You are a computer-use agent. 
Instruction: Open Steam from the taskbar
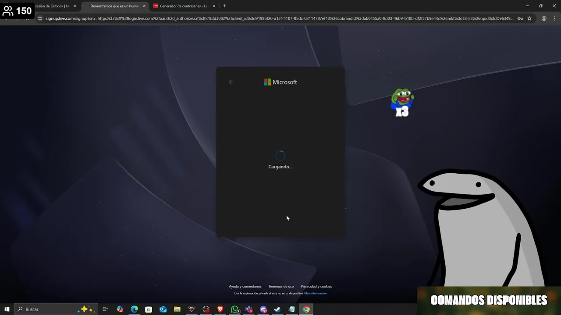click(x=277, y=309)
